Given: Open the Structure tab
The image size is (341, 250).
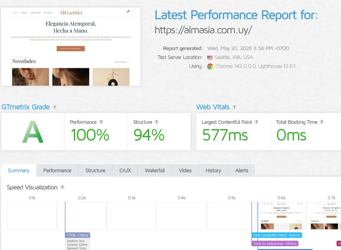Looking at the screenshot, I should point(95,170).
